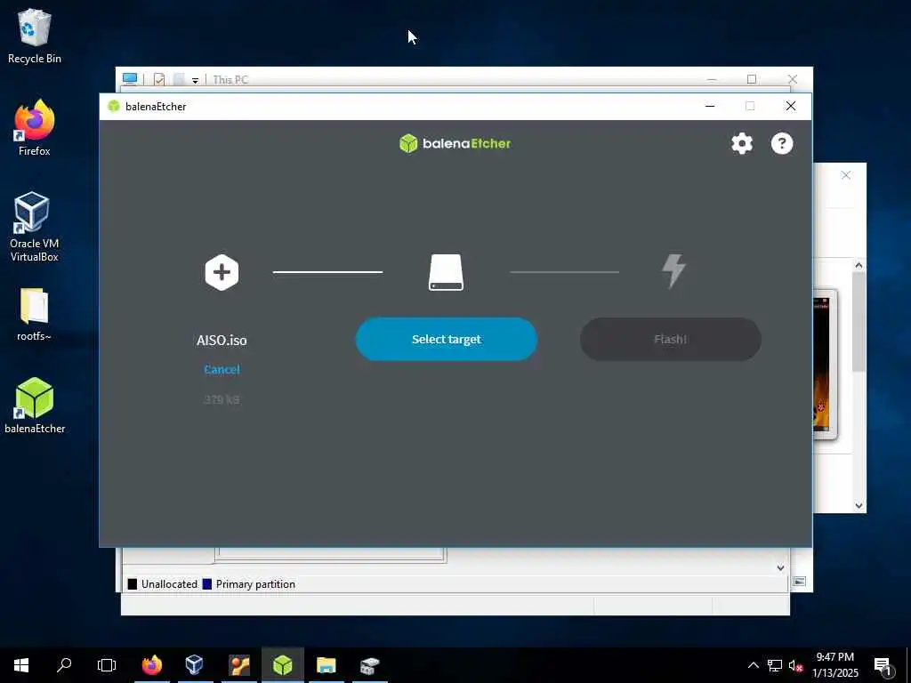Click scroll down arrow in right background window
Screen dimensions: 911x683
859,506
